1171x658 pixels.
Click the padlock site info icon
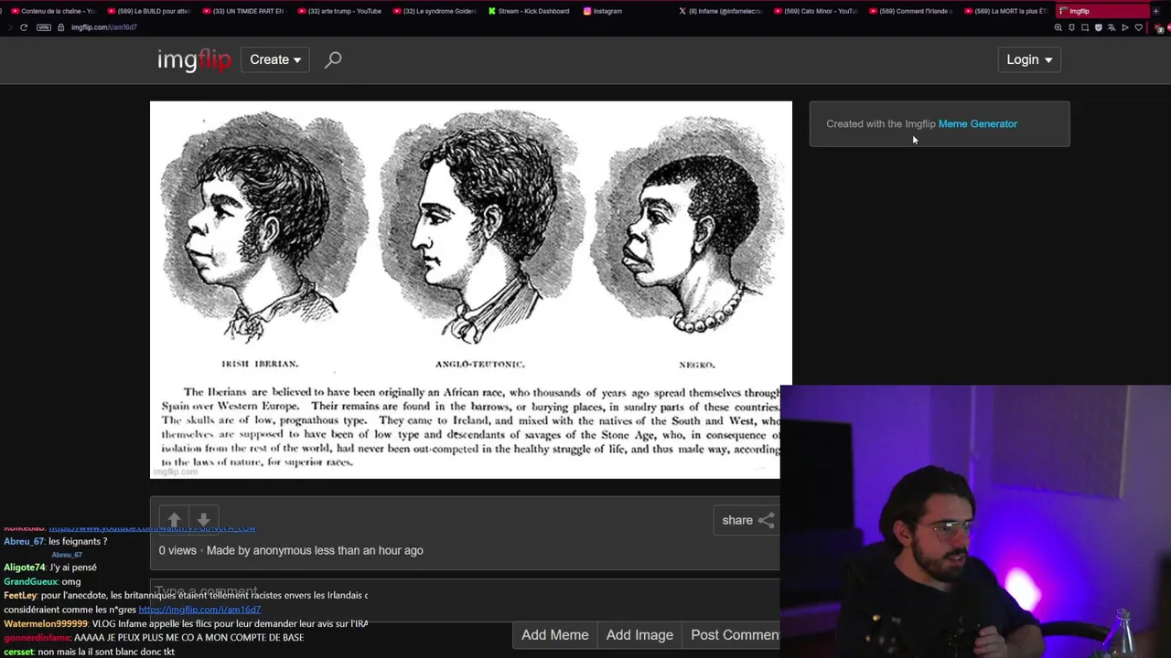click(60, 27)
